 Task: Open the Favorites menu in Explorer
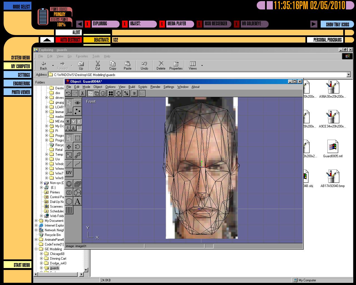click(x=82, y=56)
